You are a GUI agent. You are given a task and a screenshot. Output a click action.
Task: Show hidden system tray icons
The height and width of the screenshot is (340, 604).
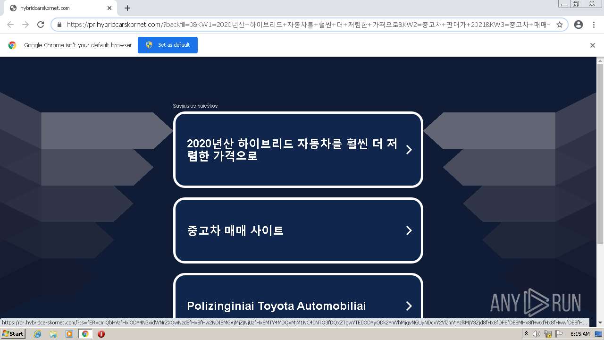click(x=526, y=334)
